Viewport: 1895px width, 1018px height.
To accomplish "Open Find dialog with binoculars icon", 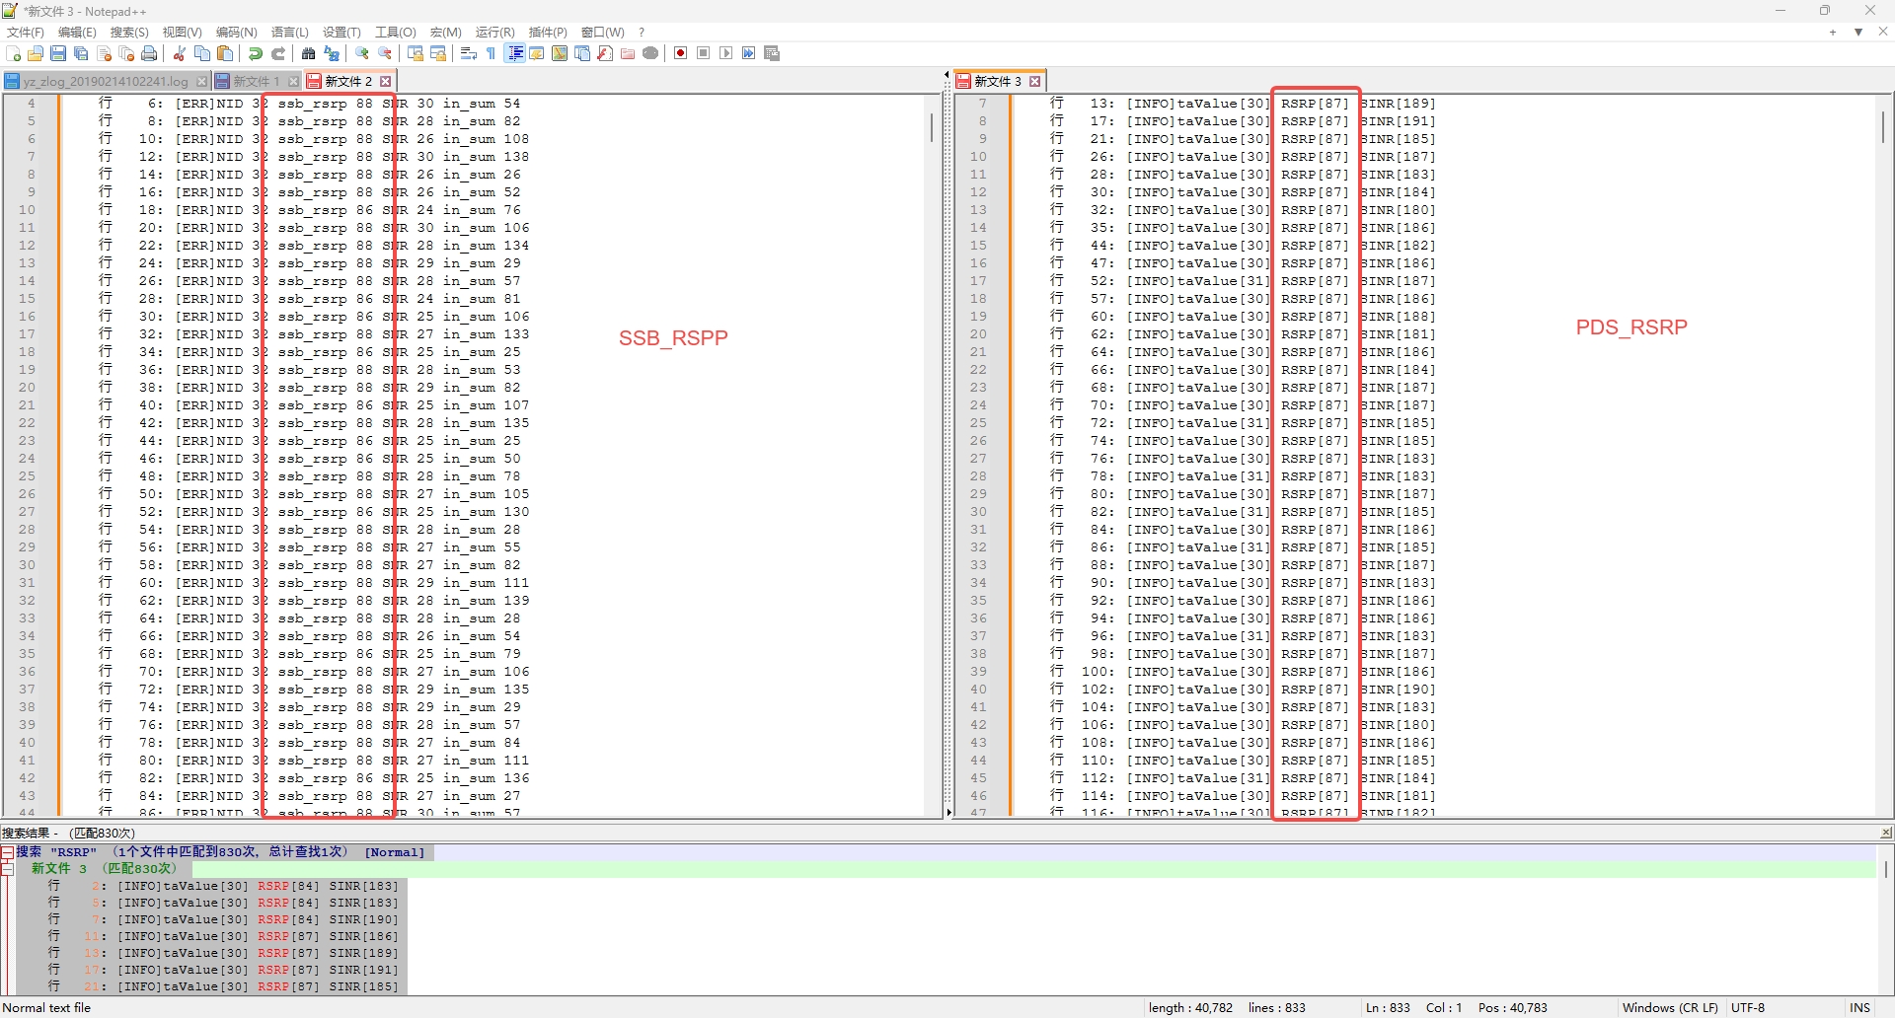I will click(x=309, y=53).
